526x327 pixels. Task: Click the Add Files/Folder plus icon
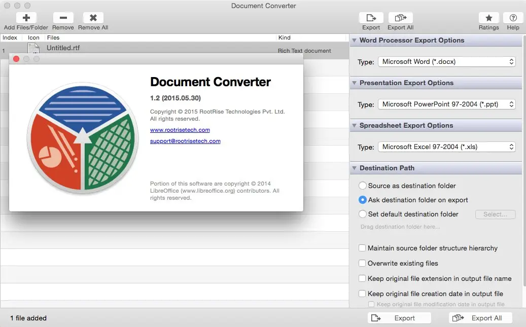(26, 18)
